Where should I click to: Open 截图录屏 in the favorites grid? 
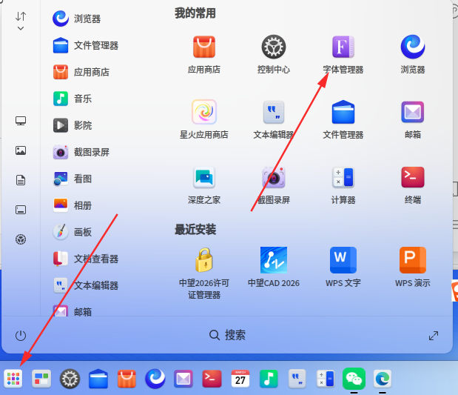(x=274, y=185)
